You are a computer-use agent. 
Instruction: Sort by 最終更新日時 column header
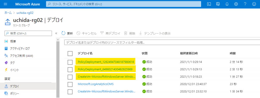[189, 53]
